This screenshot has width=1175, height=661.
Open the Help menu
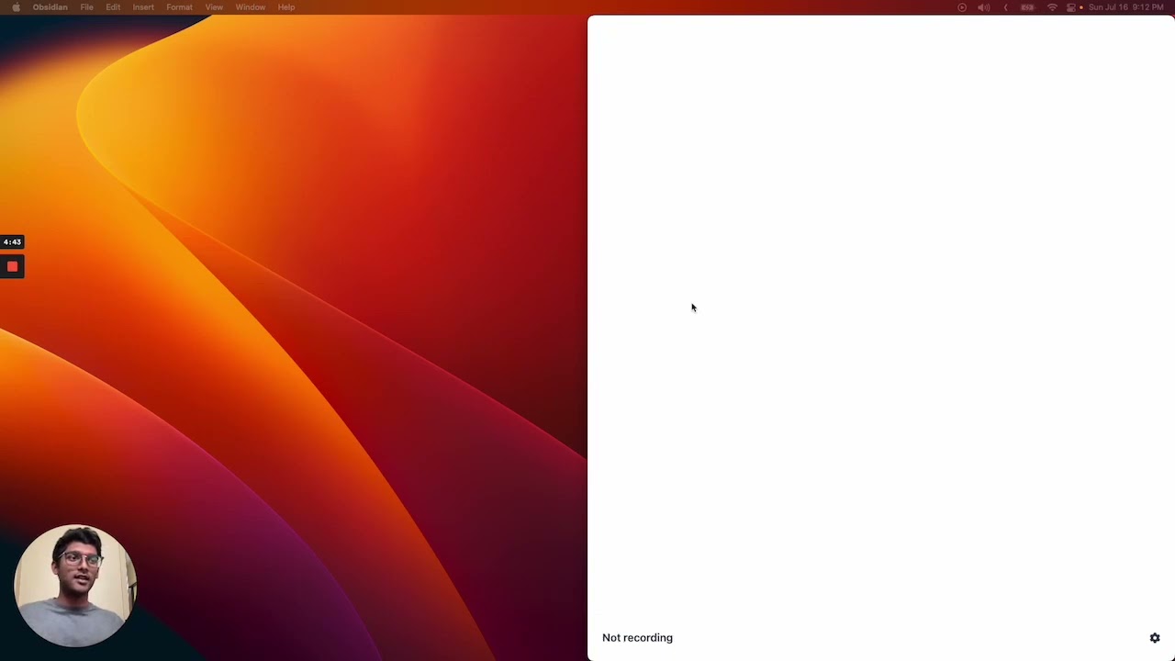click(x=286, y=7)
